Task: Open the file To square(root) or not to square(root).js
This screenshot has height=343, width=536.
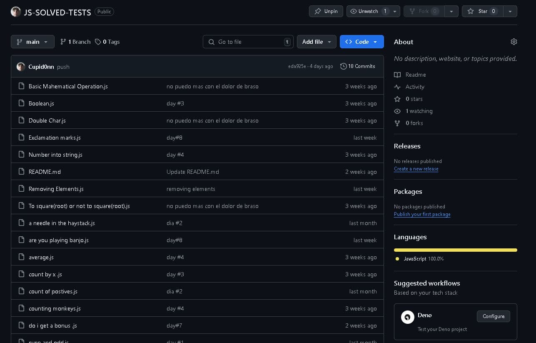Action: (x=79, y=206)
